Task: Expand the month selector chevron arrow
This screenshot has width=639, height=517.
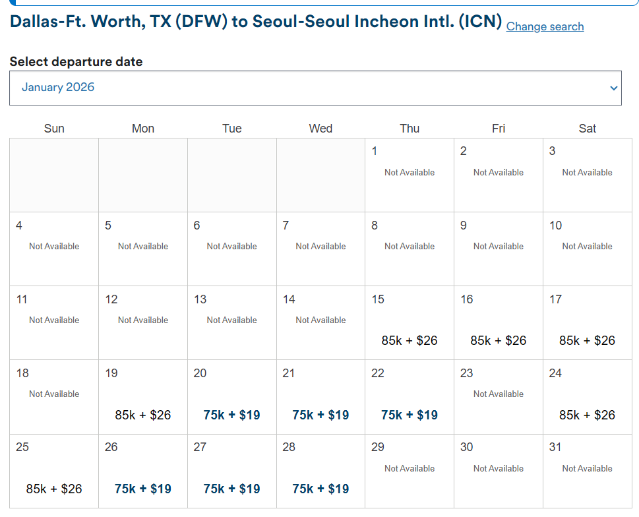Action: (614, 88)
